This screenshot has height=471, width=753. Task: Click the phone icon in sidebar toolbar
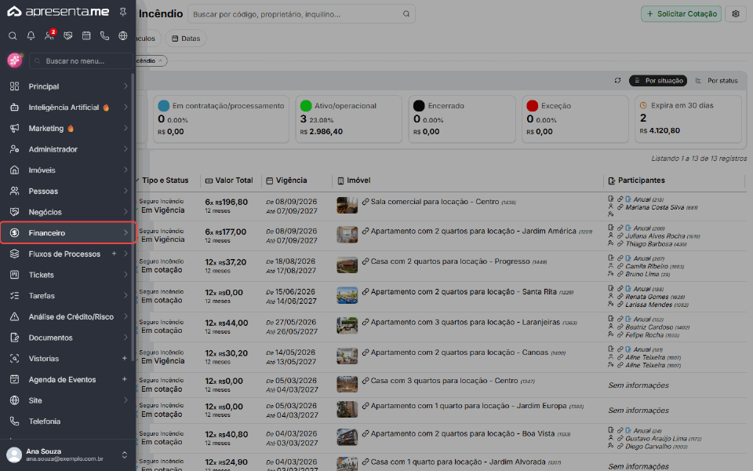(x=104, y=35)
